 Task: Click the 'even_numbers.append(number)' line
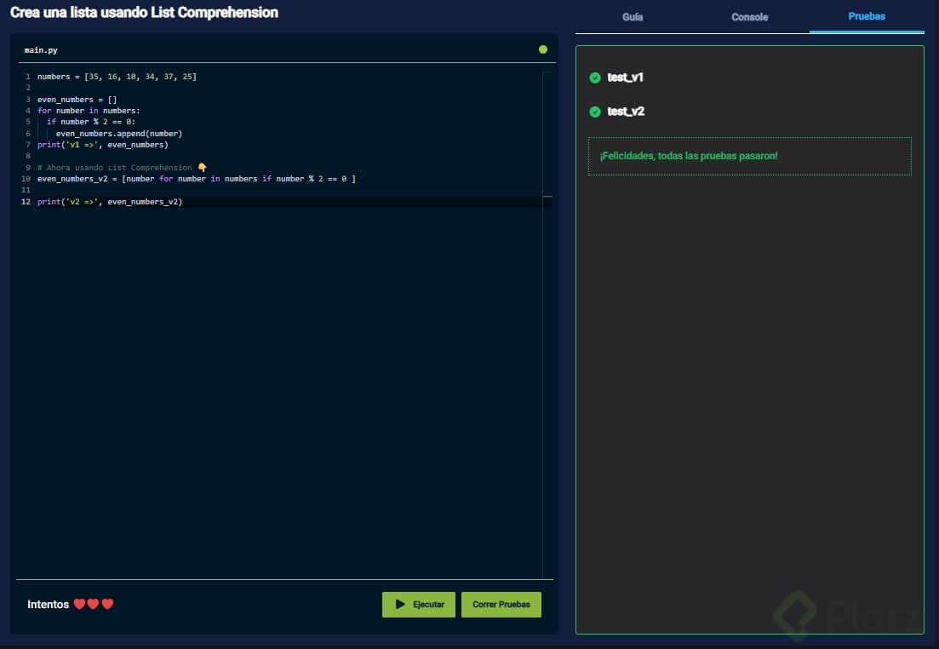119,134
